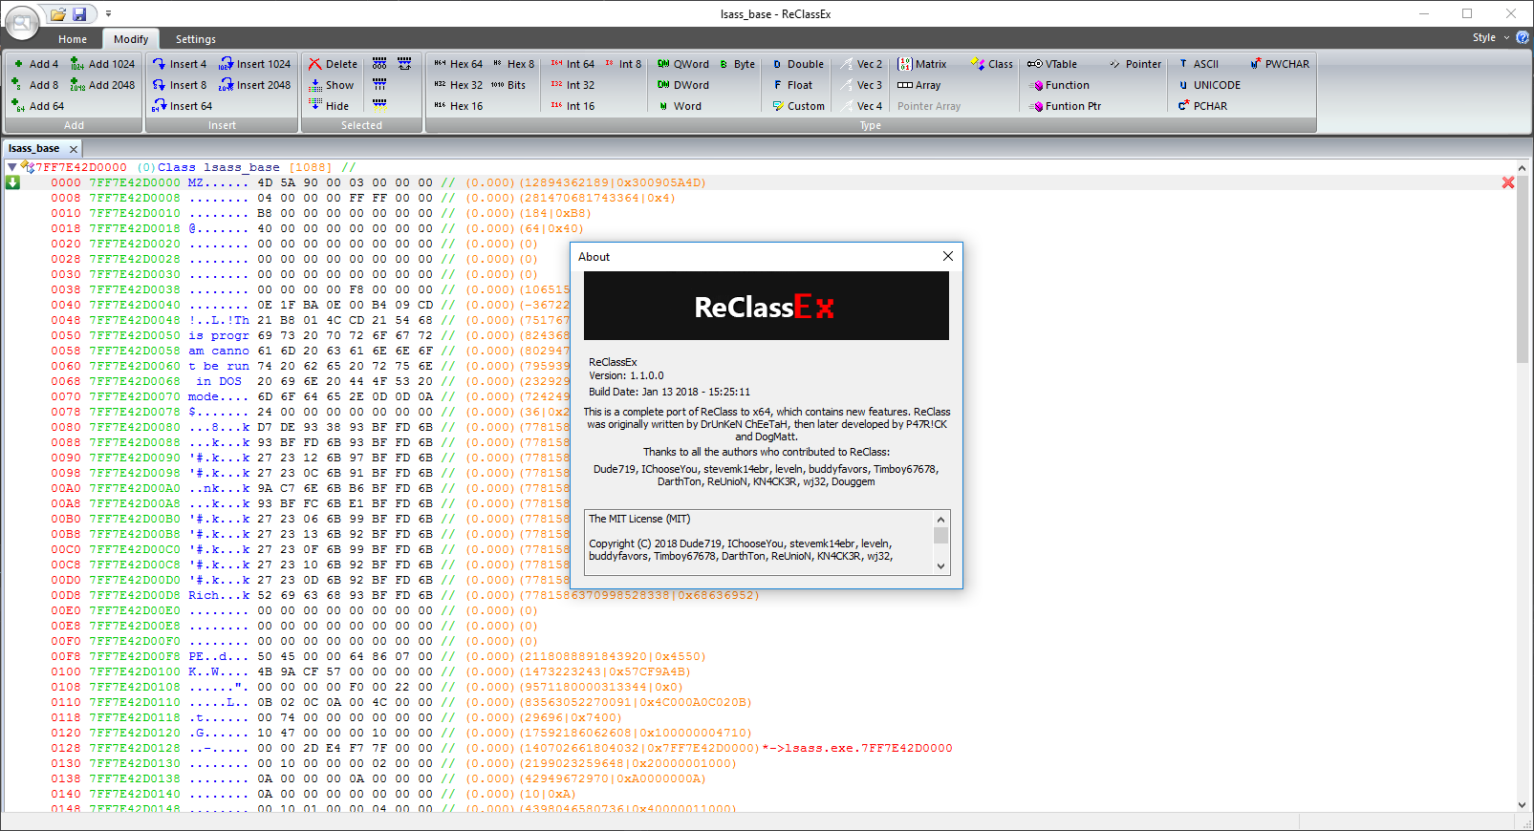1534x831 pixels.
Task: Set type to Pointer
Action: [x=1135, y=64]
